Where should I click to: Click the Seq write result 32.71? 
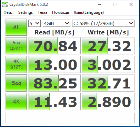[x=108, y=83]
